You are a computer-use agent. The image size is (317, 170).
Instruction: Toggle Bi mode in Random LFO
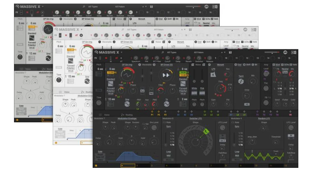click(x=291, y=136)
